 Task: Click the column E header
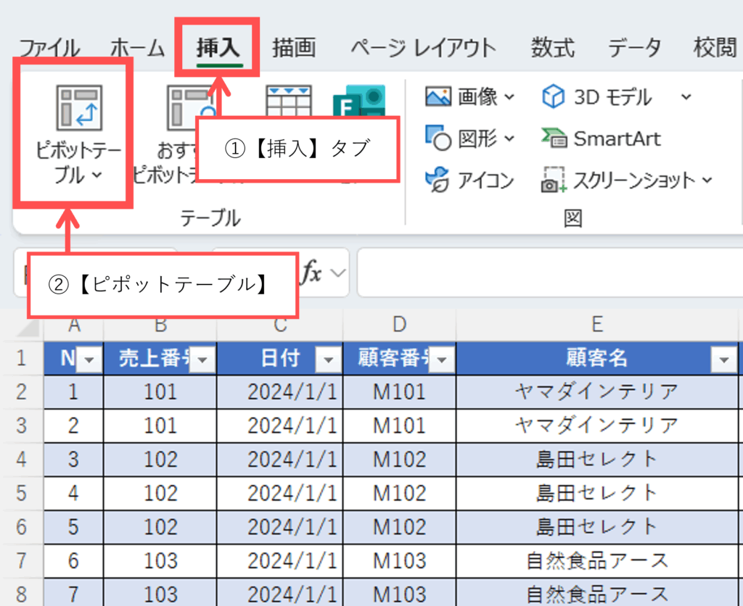pos(596,324)
